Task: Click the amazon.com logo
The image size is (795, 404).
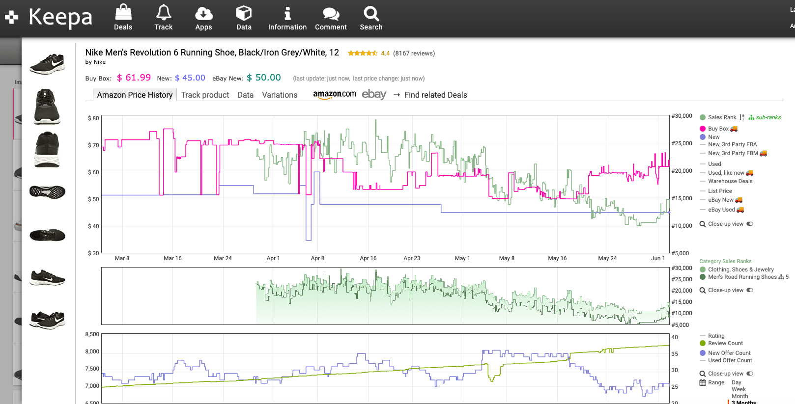Action: (335, 94)
